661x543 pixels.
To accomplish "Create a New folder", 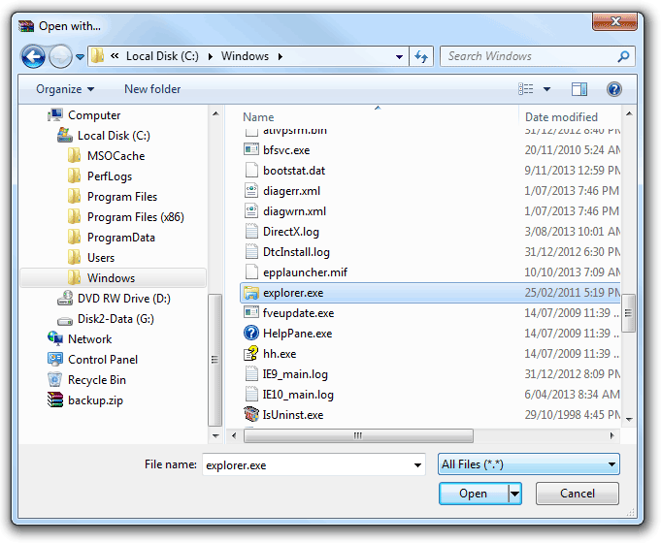I will [x=152, y=89].
